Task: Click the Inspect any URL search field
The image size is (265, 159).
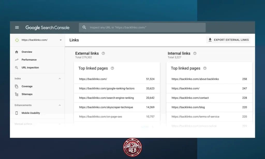Action: (x=145, y=27)
